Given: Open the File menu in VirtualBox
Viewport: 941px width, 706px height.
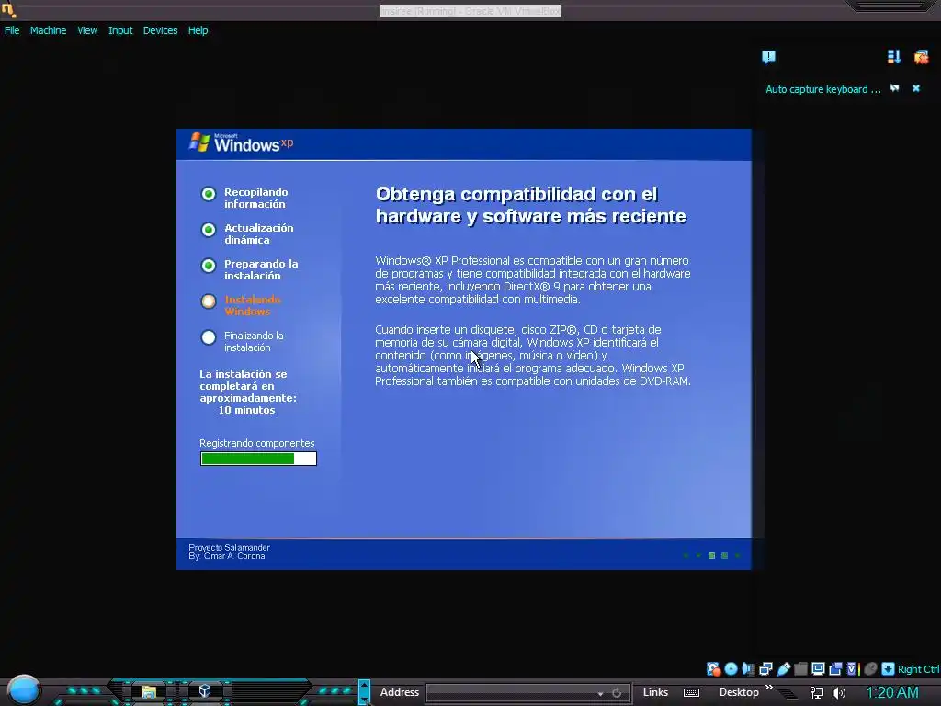Looking at the screenshot, I should click(x=12, y=30).
